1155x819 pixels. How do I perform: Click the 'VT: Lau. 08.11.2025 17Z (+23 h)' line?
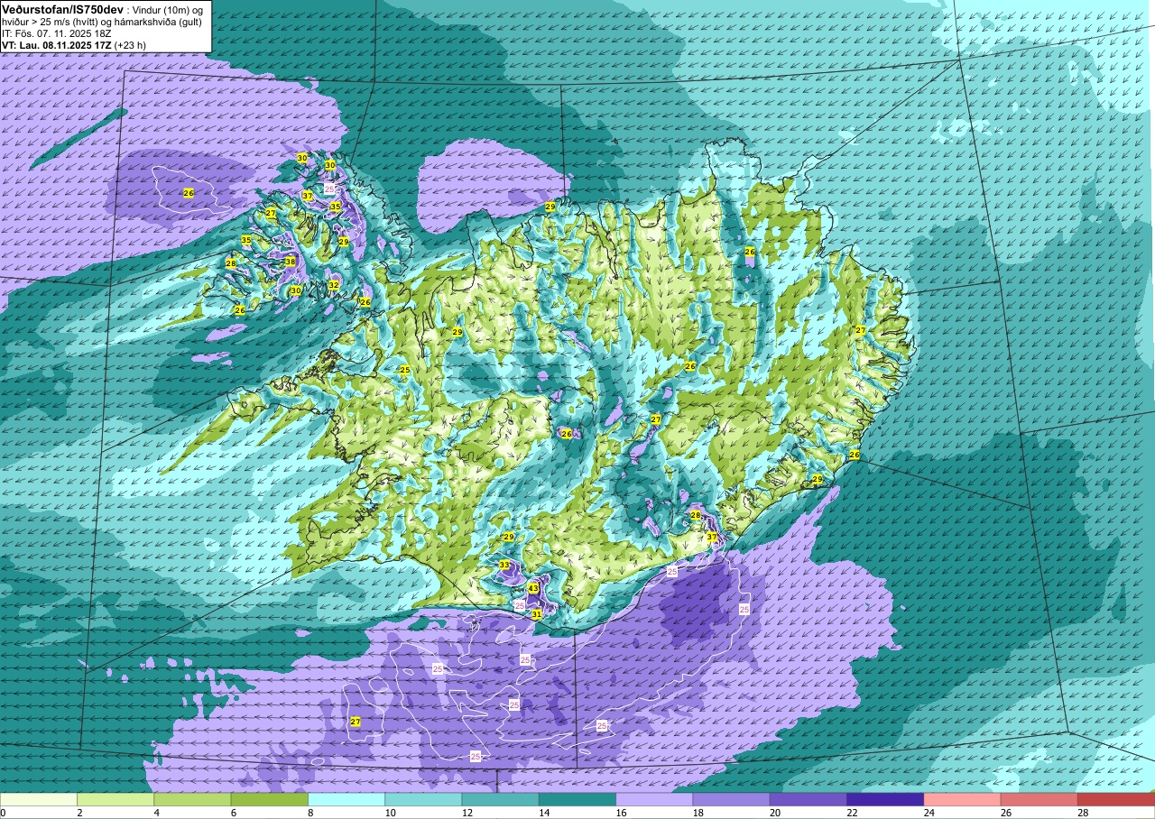[x=74, y=44]
